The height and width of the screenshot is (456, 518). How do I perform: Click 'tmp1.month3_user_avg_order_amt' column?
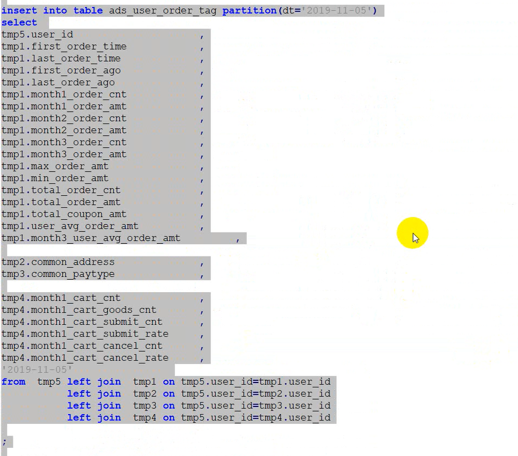click(x=91, y=238)
